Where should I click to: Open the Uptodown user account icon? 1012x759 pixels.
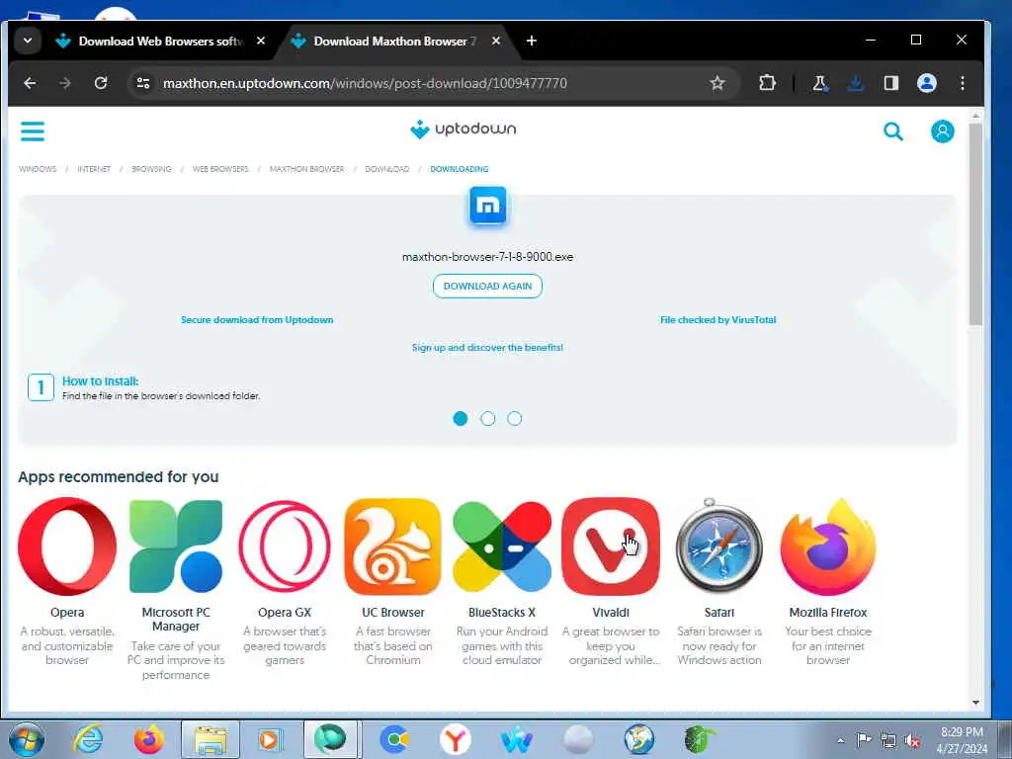942,131
